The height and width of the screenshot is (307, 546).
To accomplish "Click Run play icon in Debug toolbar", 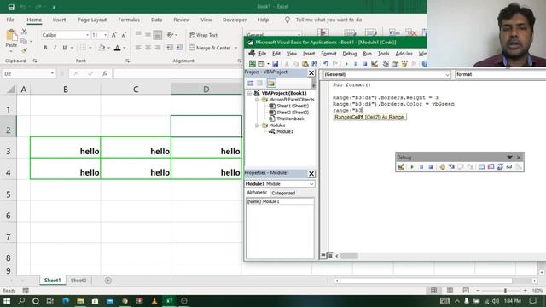I will point(412,167).
